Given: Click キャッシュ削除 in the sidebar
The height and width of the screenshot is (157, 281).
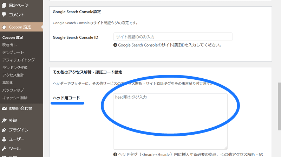Looking at the screenshot, I should [x=15, y=98].
